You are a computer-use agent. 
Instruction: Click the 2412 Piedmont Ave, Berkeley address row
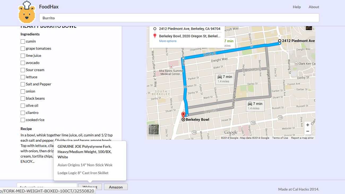click(189, 29)
